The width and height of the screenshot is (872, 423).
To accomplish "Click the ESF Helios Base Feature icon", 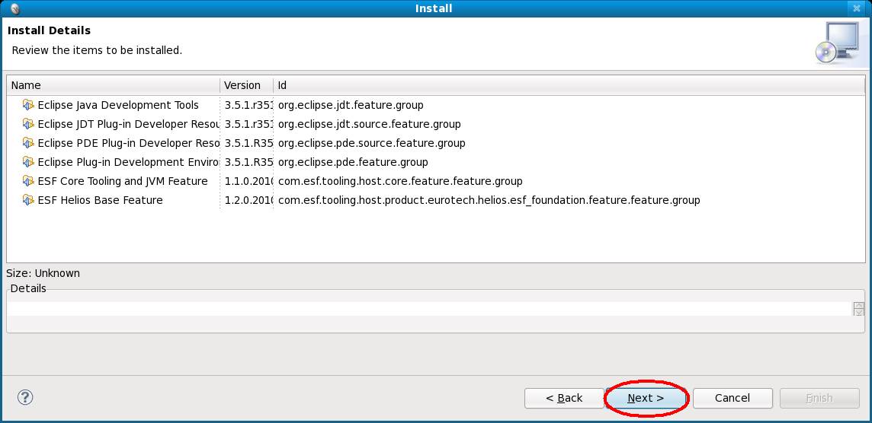I will tap(27, 200).
